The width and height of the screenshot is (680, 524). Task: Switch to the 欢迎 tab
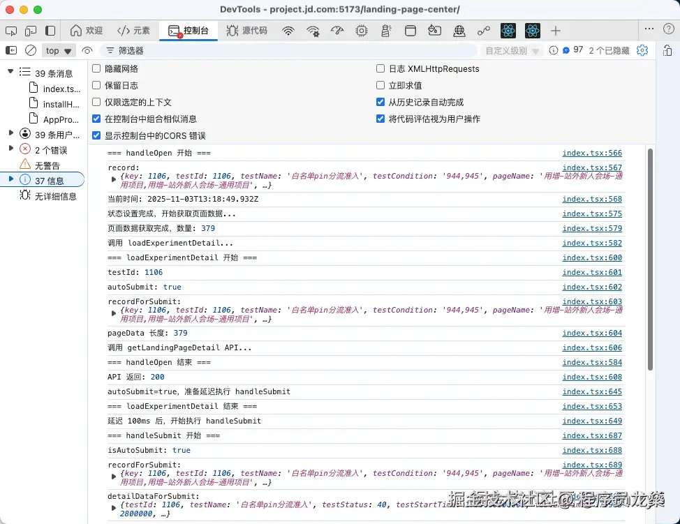coord(87,31)
